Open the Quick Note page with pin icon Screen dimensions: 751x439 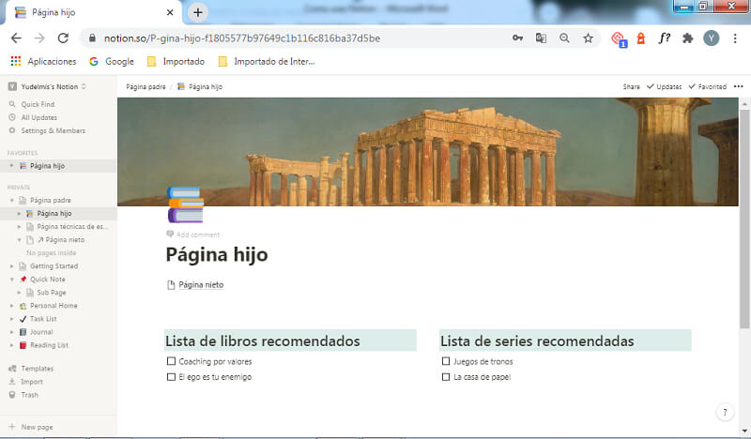[48, 280]
